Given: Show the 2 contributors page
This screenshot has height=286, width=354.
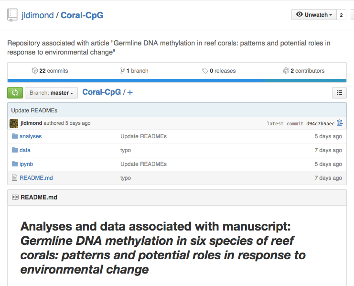Looking at the screenshot, I should (x=308, y=71).
